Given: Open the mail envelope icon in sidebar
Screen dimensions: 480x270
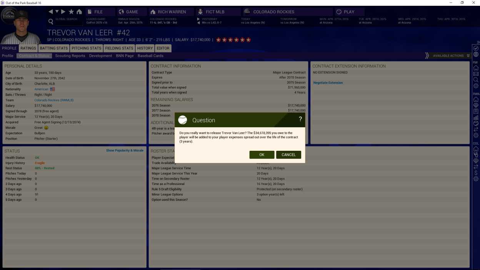Looking at the screenshot, I should [476, 74].
